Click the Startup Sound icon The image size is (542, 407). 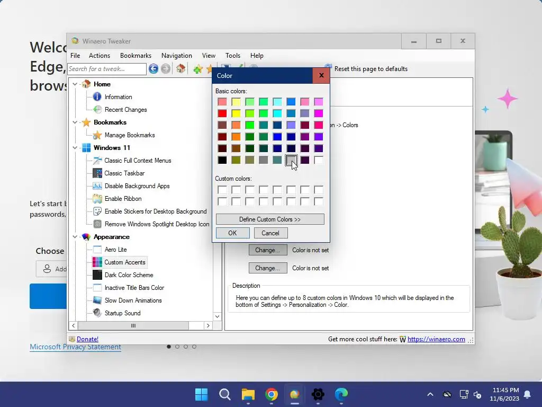click(97, 313)
